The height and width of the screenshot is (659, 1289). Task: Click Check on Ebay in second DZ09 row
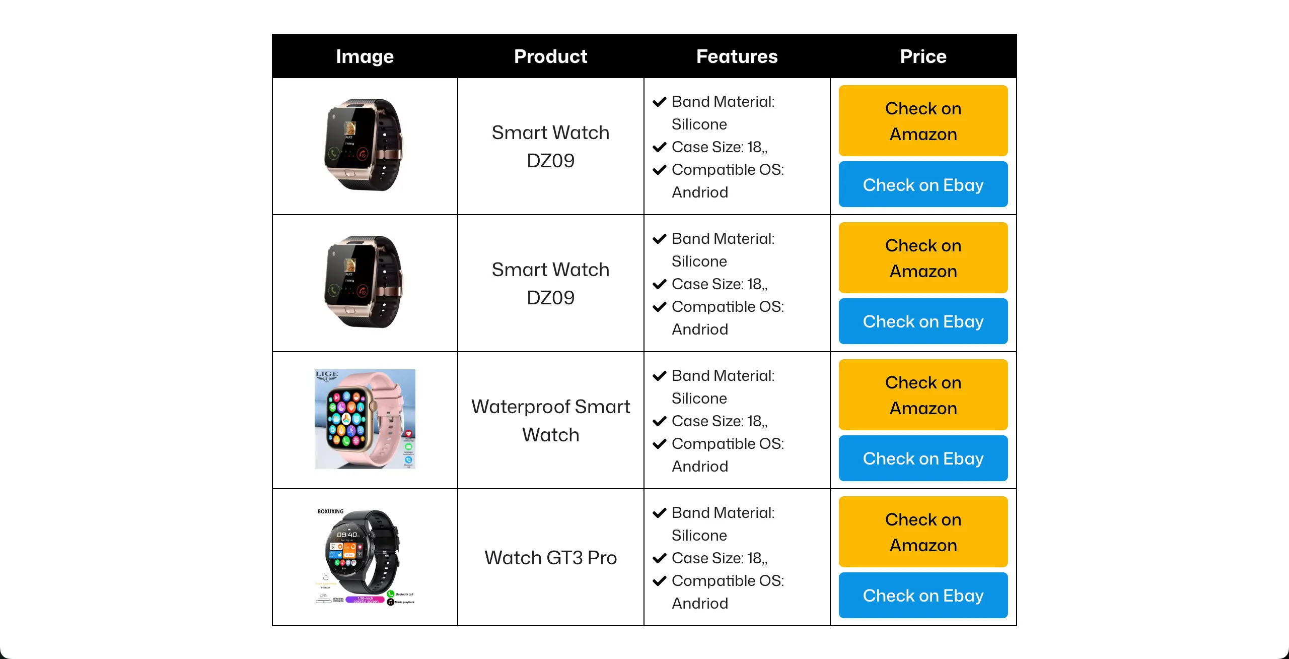[923, 321]
